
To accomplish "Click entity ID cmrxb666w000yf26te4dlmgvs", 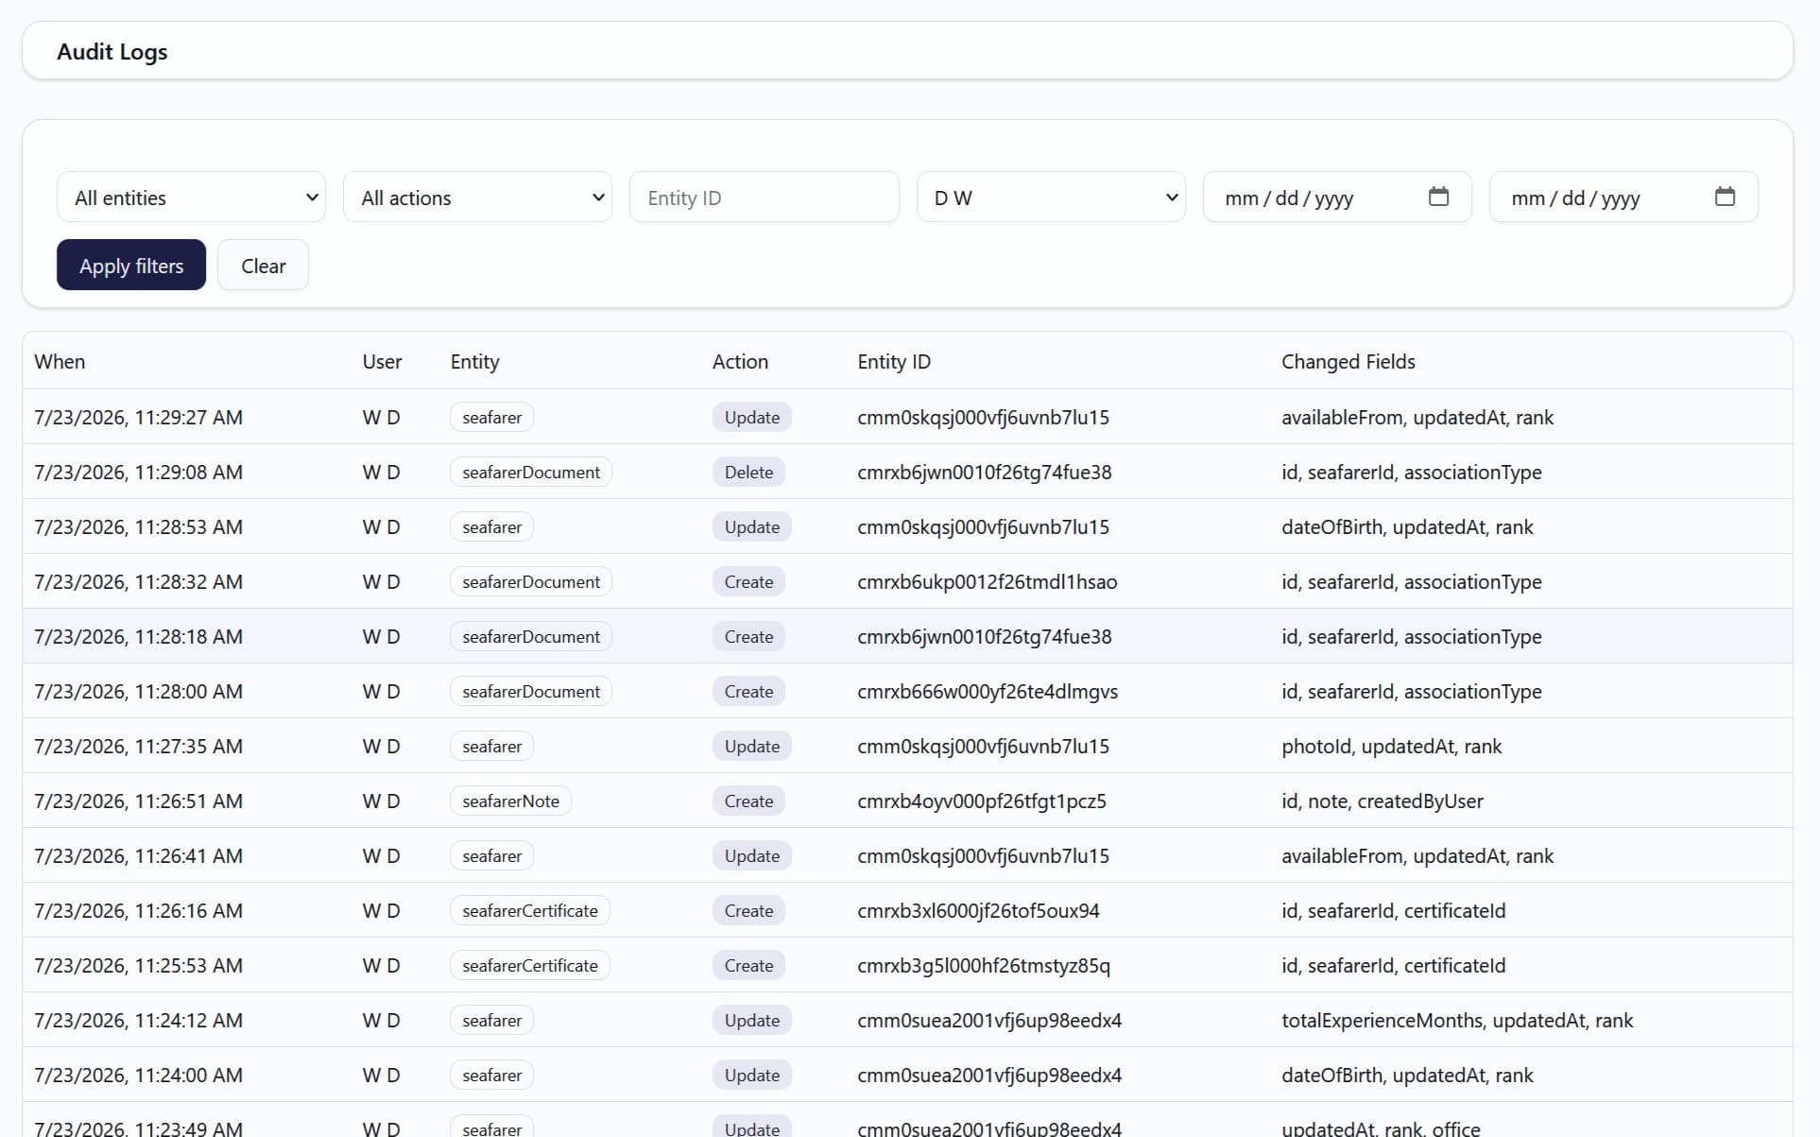I will click(x=987, y=691).
